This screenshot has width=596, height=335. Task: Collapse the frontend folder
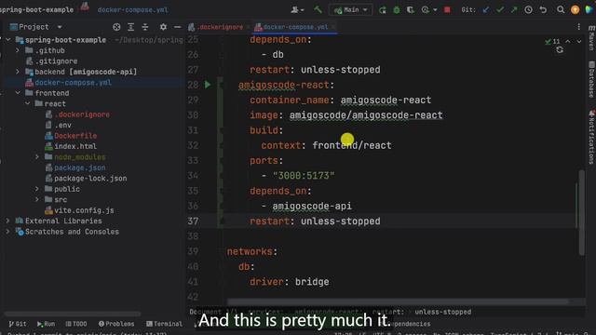point(18,93)
